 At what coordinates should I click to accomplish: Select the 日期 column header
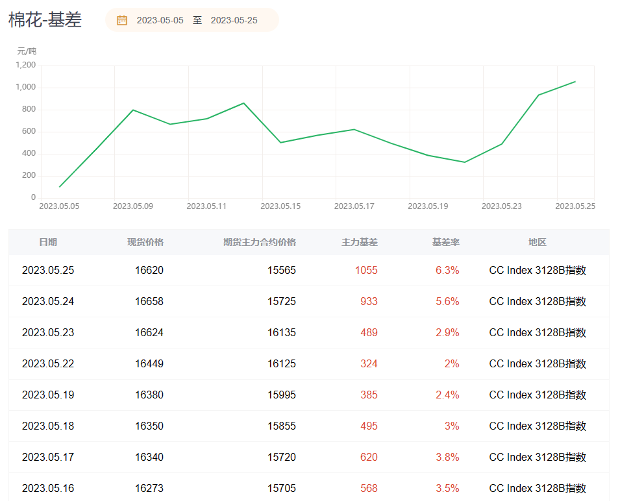pyautogui.click(x=48, y=242)
